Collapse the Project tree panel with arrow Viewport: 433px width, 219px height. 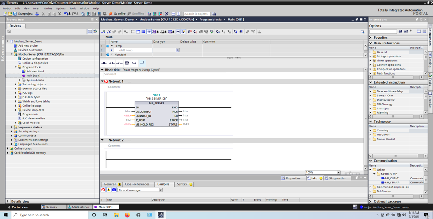(96, 20)
